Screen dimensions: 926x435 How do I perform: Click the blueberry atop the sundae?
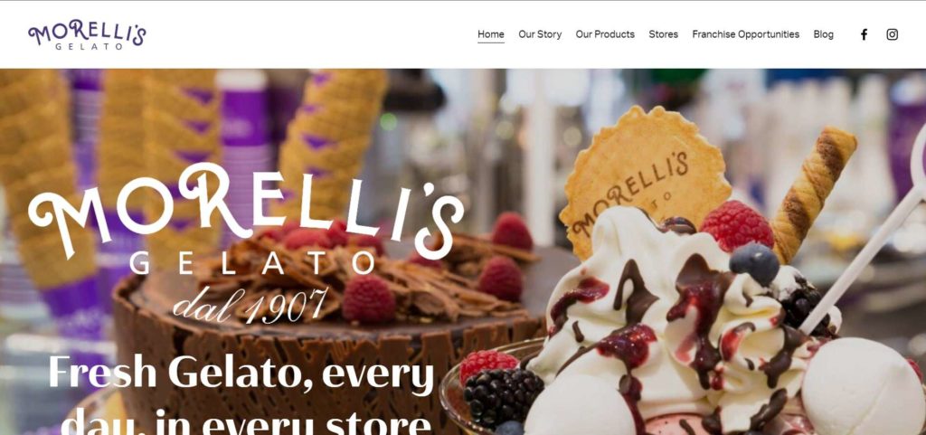[754, 264]
